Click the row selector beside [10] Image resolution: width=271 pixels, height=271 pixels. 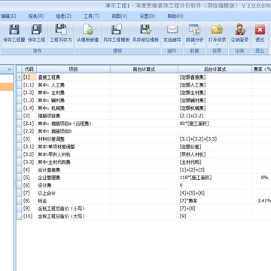pos(19,216)
